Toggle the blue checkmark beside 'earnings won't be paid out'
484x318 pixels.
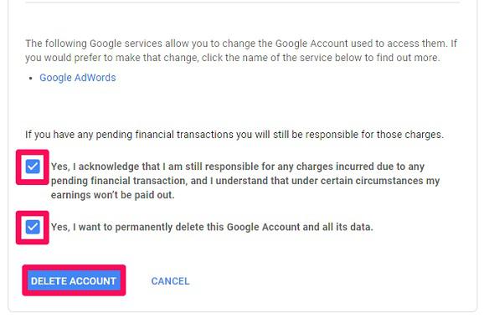tap(33, 167)
